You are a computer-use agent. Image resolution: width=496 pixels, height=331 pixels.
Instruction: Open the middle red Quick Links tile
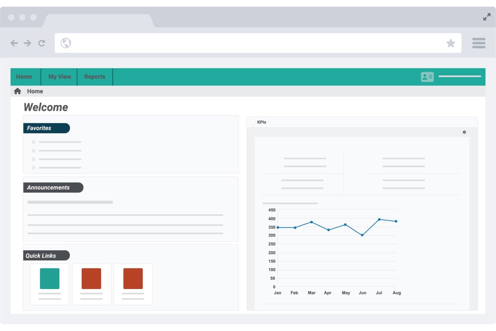(x=91, y=278)
